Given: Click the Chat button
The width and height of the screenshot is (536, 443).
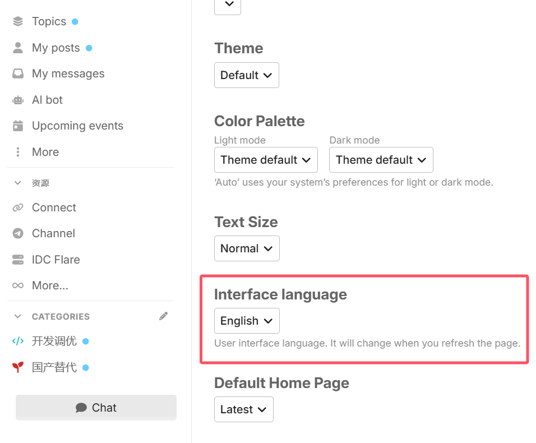Looking at the screenshot, I should [96, 408].
